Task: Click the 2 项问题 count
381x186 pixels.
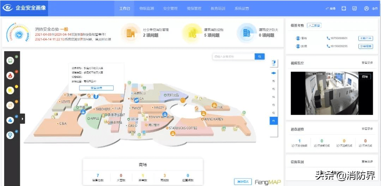Action: tap(151, 36)
